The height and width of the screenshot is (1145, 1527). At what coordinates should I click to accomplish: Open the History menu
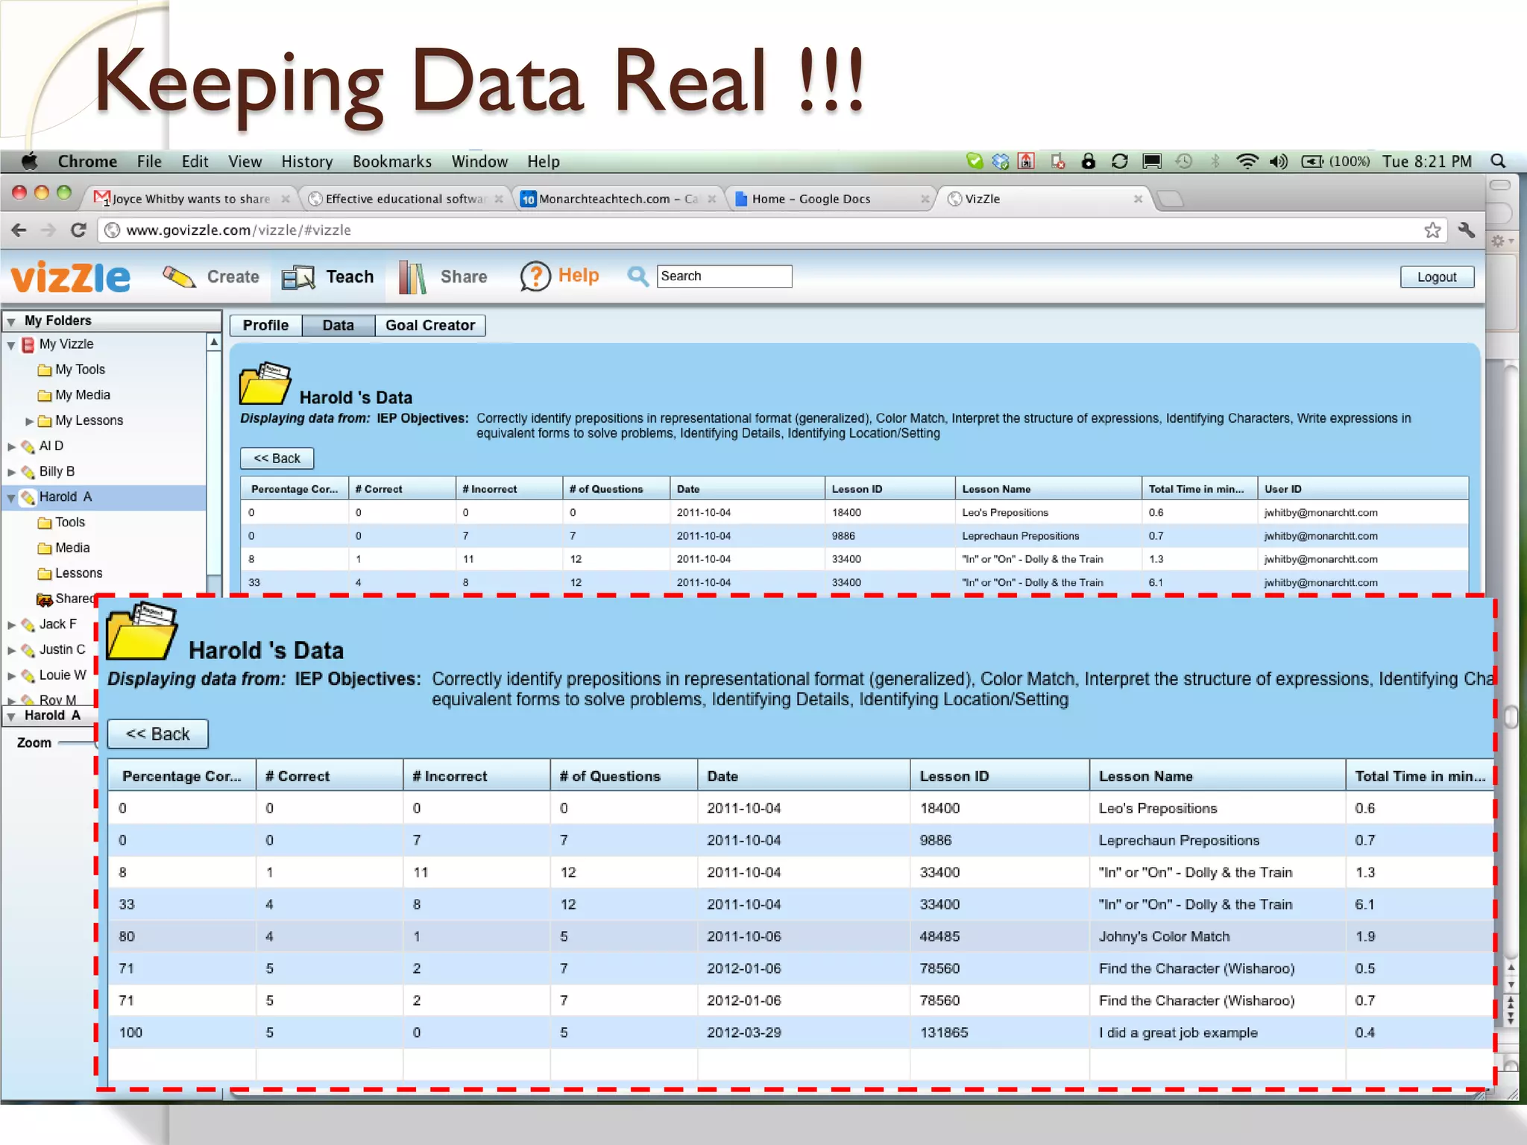[x=307, y=161]
